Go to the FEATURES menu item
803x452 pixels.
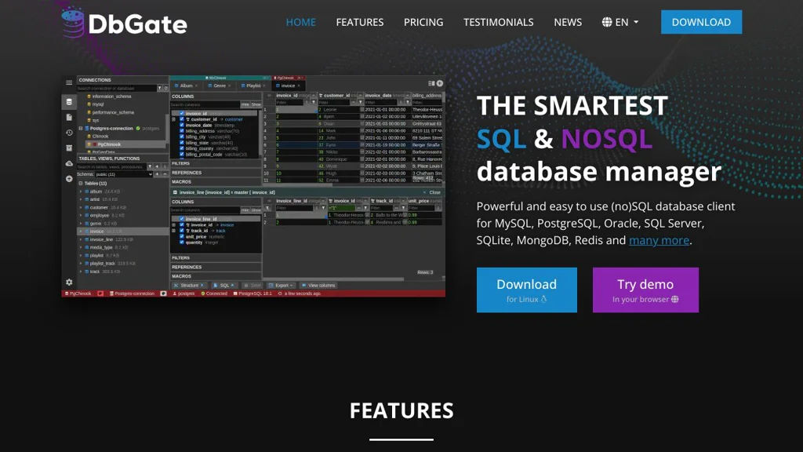pyautogui.click(x=360, y=22)
